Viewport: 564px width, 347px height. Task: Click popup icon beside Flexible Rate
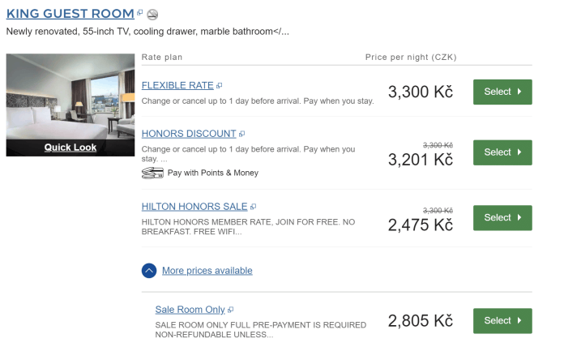pyautogui.click(x=219, y=86)
